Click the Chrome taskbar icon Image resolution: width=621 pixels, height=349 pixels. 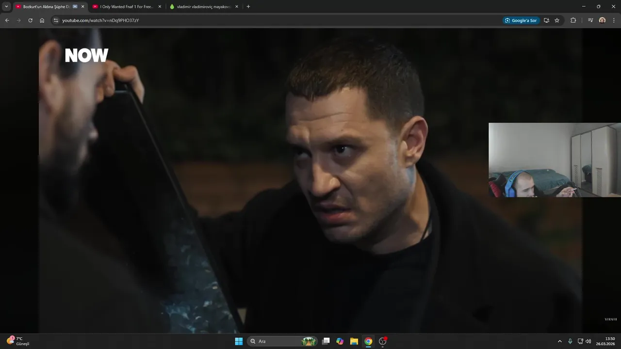(x=368, y=341)
